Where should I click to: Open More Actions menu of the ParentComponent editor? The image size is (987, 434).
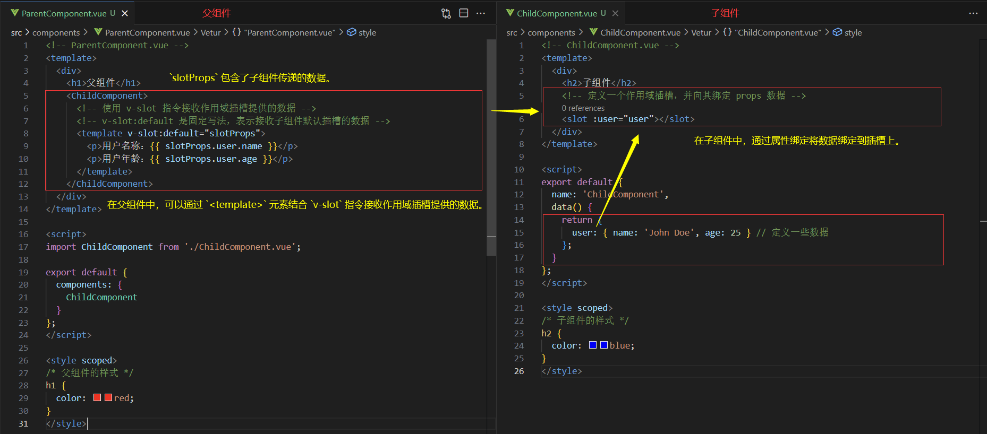(481, 13)
